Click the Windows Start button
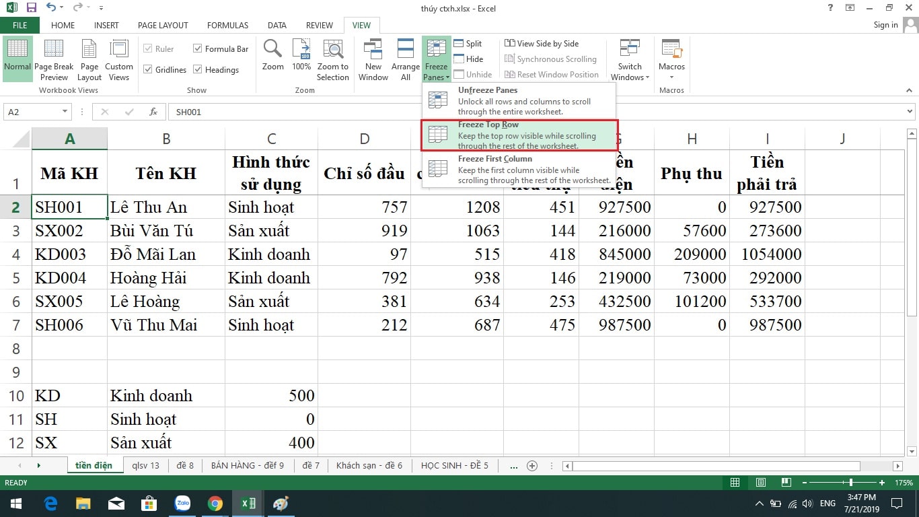Image resolution: width=919 pixels, height=517 pixels. pos(15,503)
